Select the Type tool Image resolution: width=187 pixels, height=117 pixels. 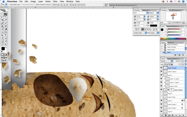click(x=6, y=35)
